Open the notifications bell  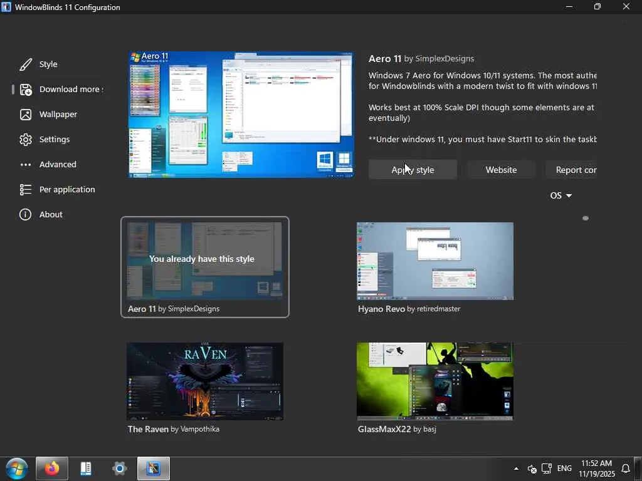pos(626,468)
